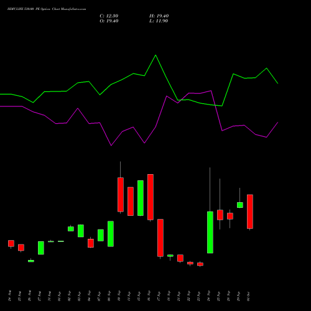Click the '16 Sep' date axis label

149,296
